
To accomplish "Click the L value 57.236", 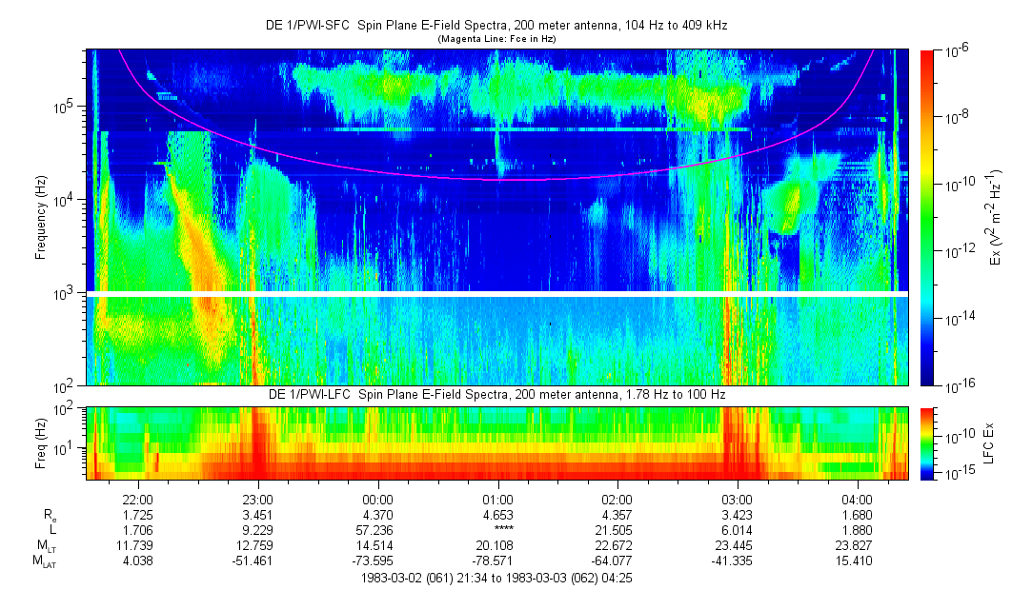I will pos(378,529).
